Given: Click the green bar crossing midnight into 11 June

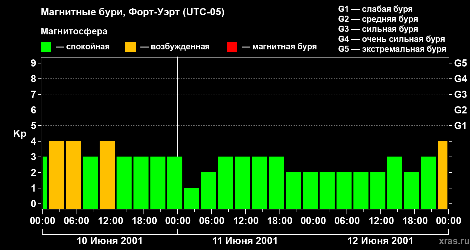Looking at the screenshot, I should [175, 182].
